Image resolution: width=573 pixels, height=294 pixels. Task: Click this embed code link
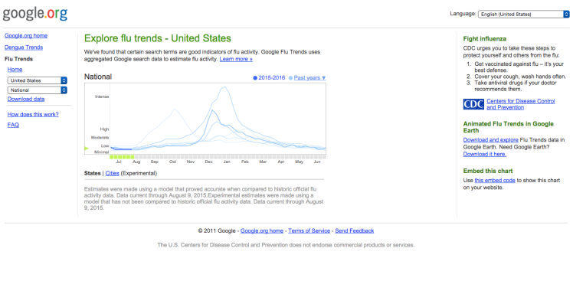pos(495,181)
